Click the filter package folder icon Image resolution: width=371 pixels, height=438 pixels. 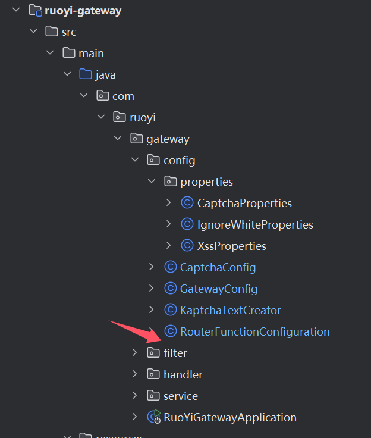[153, 353]
